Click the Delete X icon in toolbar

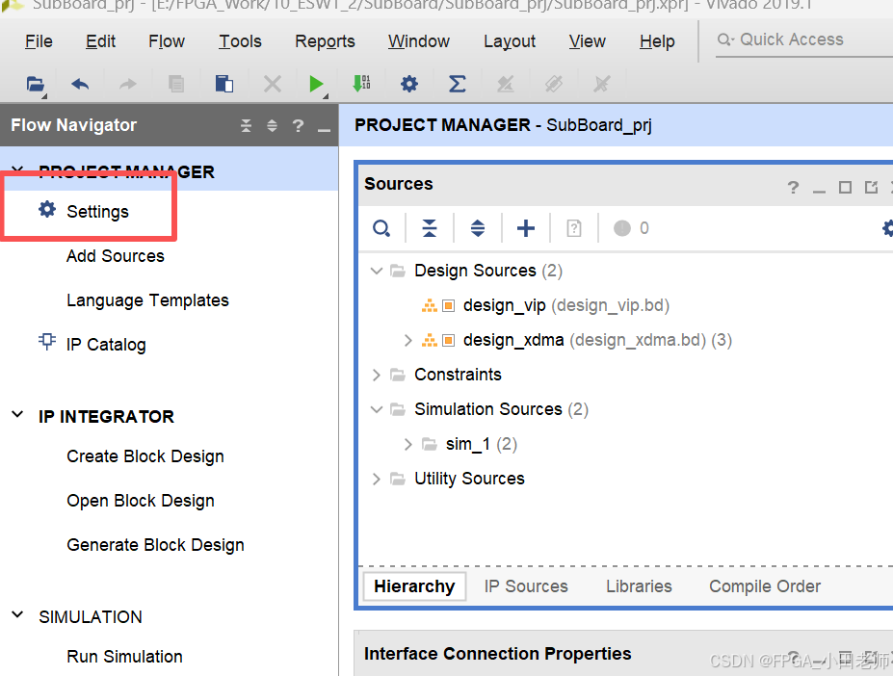[x=273, y=85]
